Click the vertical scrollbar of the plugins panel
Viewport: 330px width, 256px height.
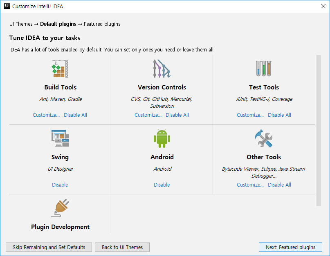(x=319, y=131)
